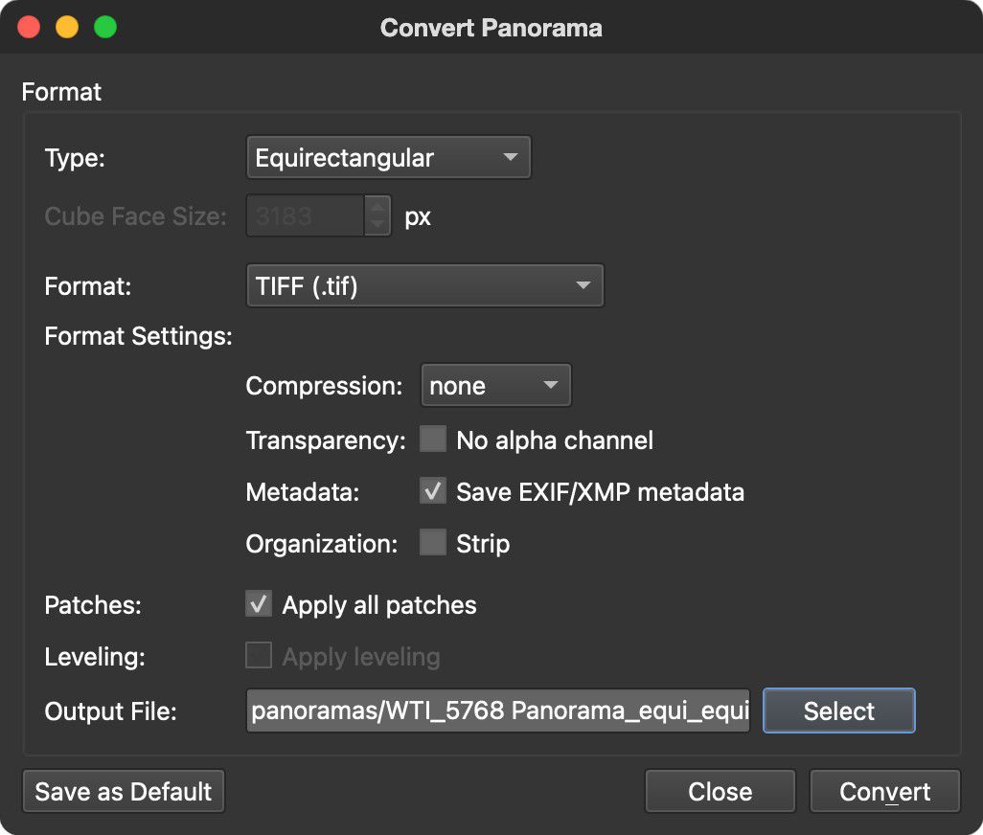The height and width of the screenshot is (835, 983).
Task: Click the Cube Face Size: label
Action: click(135, 216)
